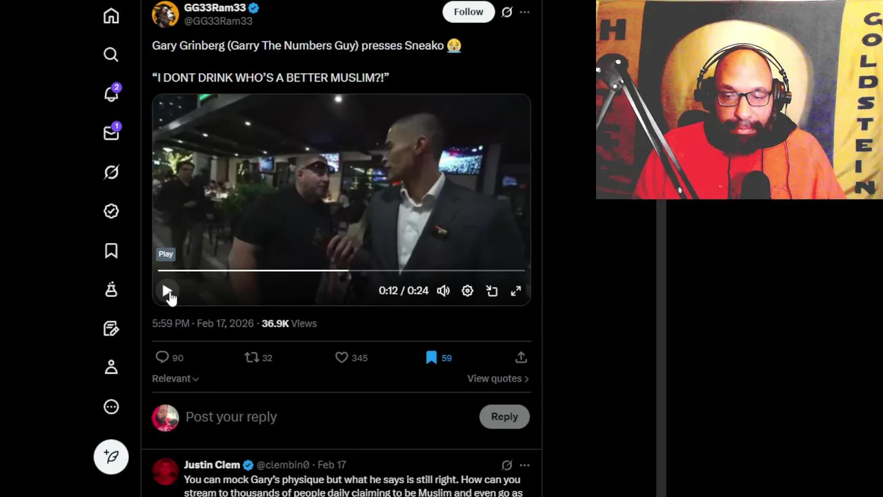Open the Search magnifier in sidebar
The height and width of the screenshot is (497, 883).
111,55
